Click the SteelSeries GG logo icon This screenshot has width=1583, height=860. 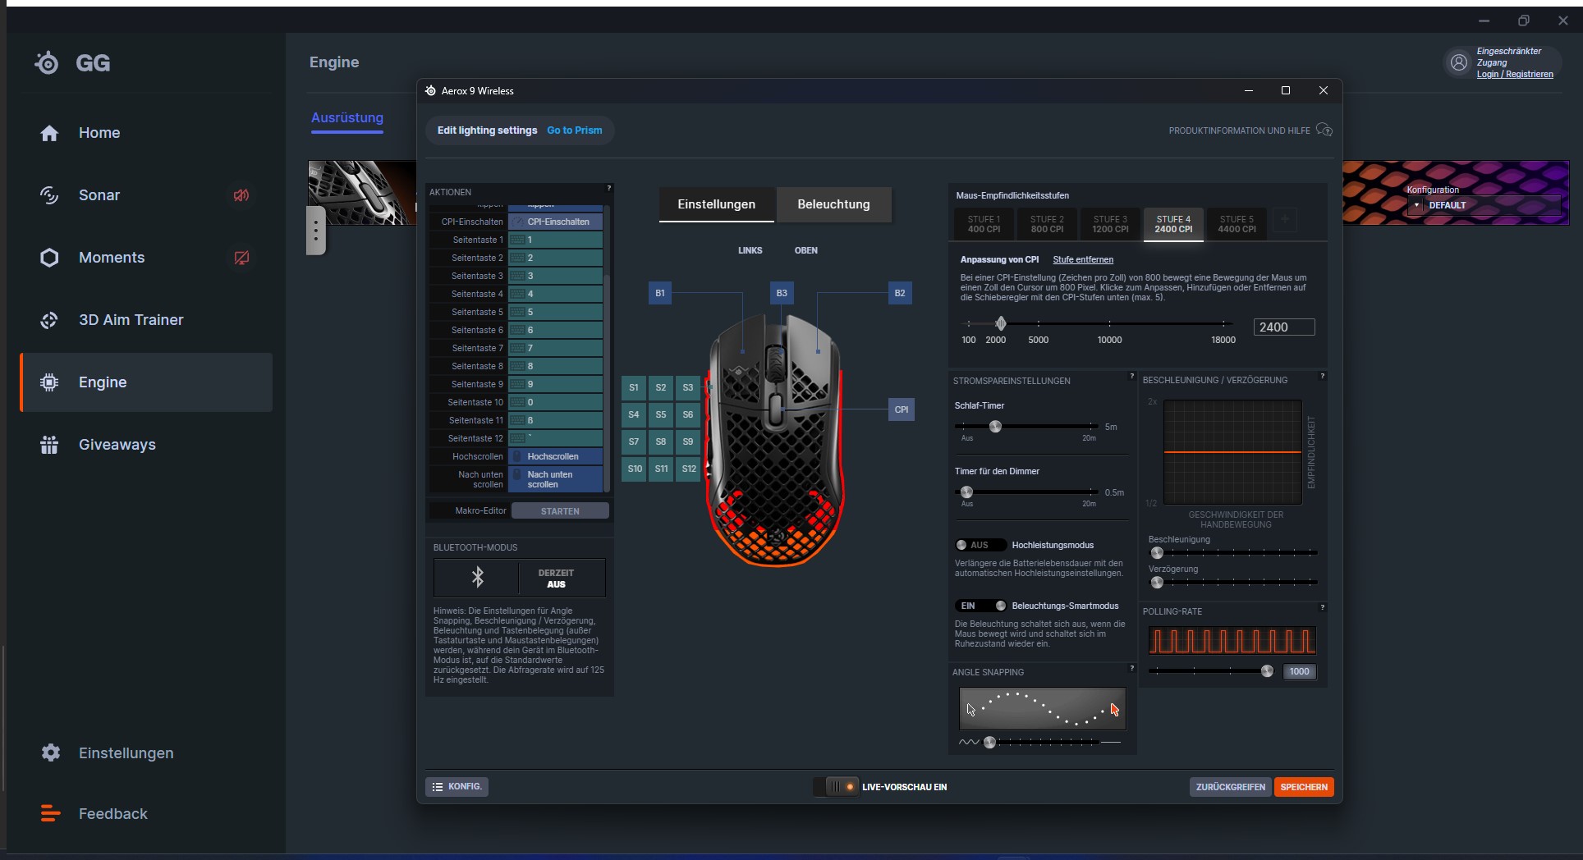[x=47, y=62]
